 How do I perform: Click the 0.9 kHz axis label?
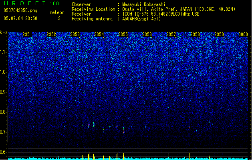tap(3, 92)
